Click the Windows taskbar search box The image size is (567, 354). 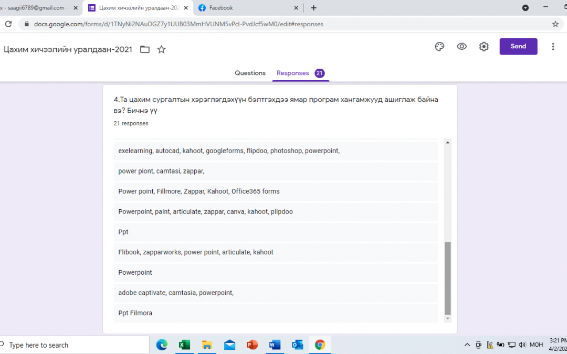pyautogui.click(x=74, y=345)
